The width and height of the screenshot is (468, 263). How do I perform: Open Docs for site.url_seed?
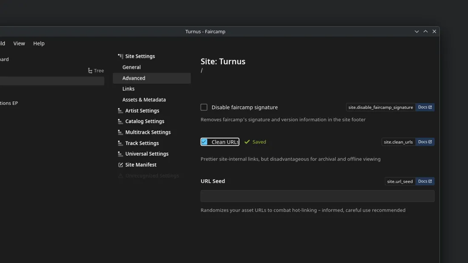point(425,181)
